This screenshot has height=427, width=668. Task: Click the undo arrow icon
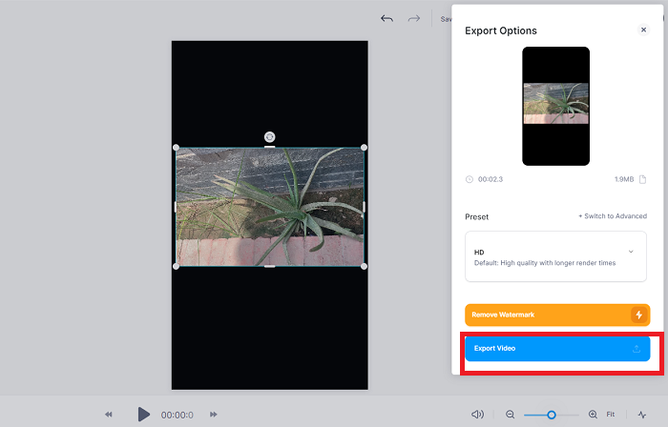click(x=386, y=18)
